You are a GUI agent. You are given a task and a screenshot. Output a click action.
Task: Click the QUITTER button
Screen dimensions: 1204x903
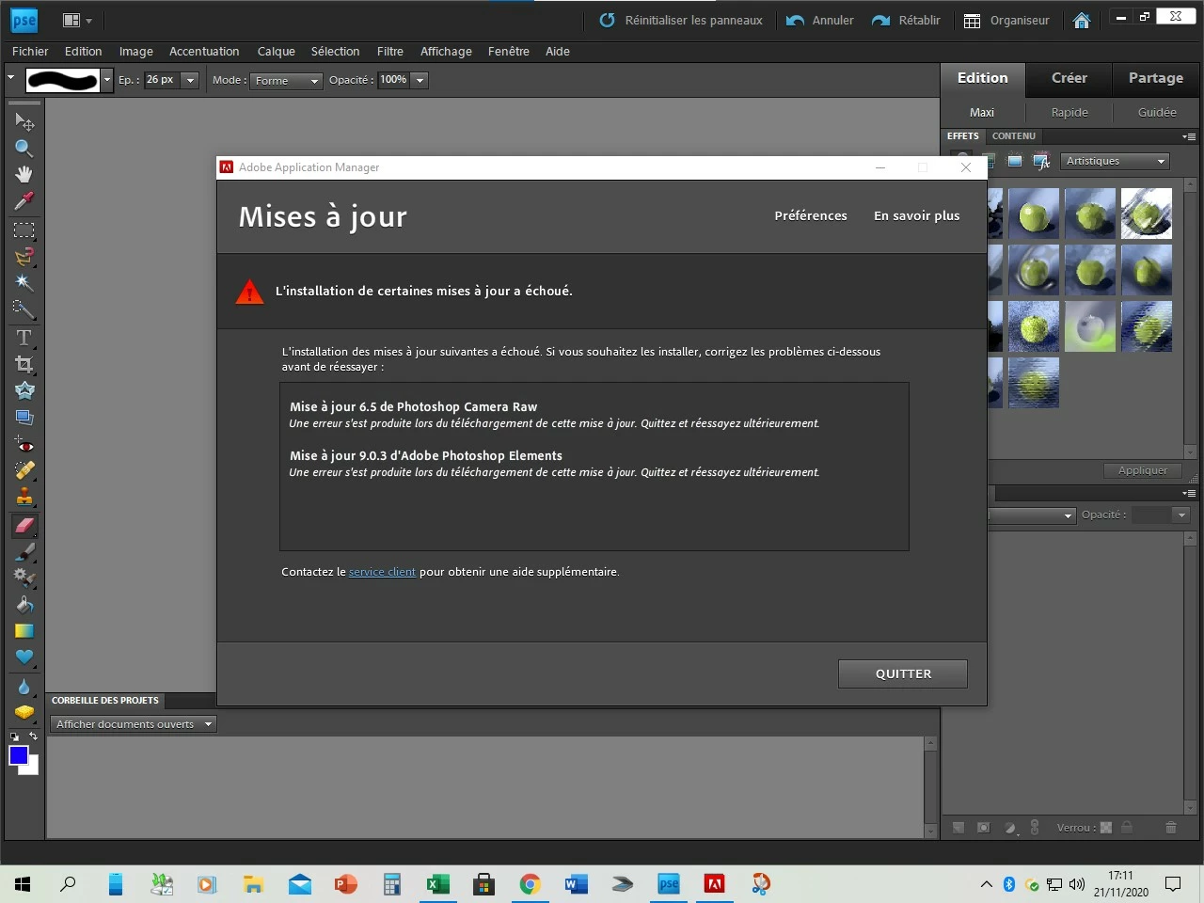[903, 673]
